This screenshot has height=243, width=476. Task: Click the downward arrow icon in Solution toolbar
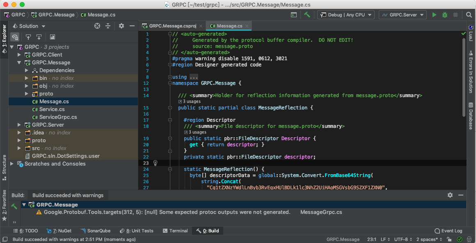39,37
